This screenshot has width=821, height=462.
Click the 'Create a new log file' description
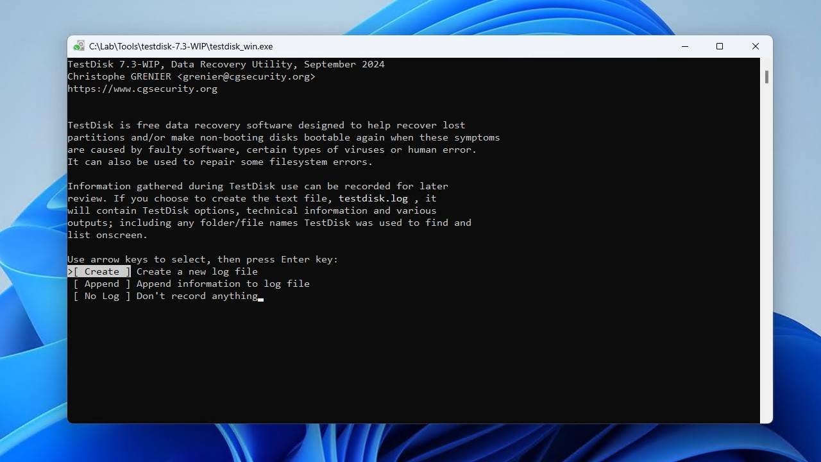197,271
